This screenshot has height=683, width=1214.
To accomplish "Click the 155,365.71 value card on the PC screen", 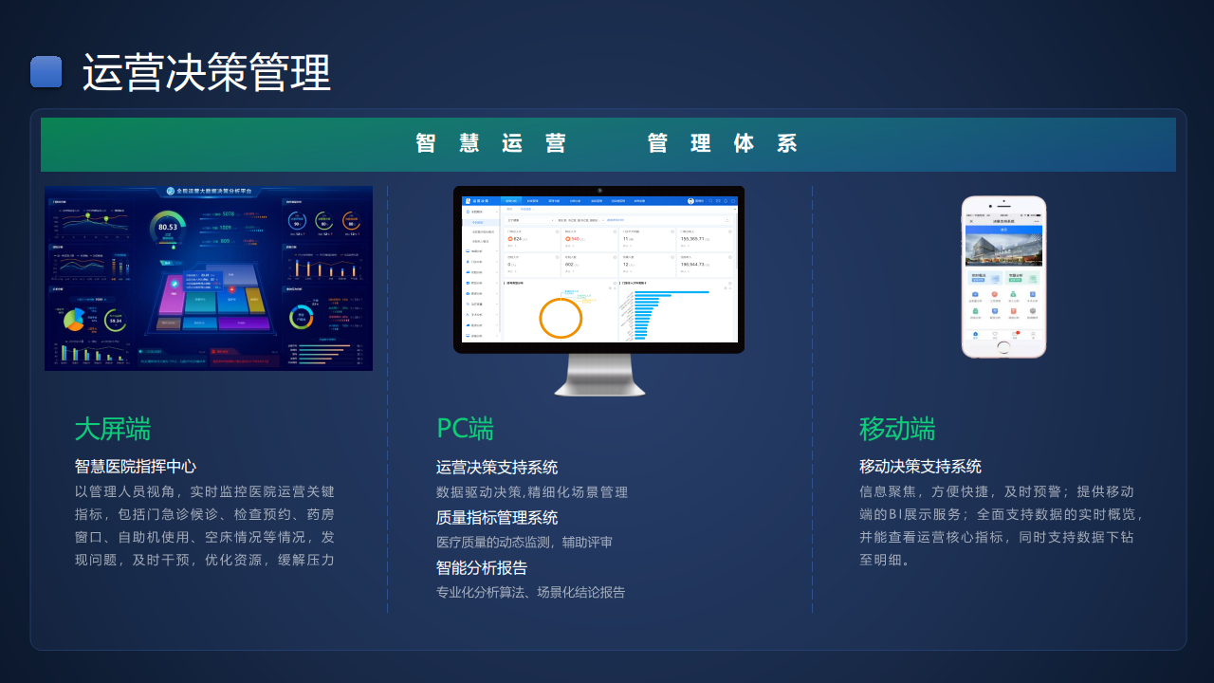I will pyautogui.click(x=705, y=240).
